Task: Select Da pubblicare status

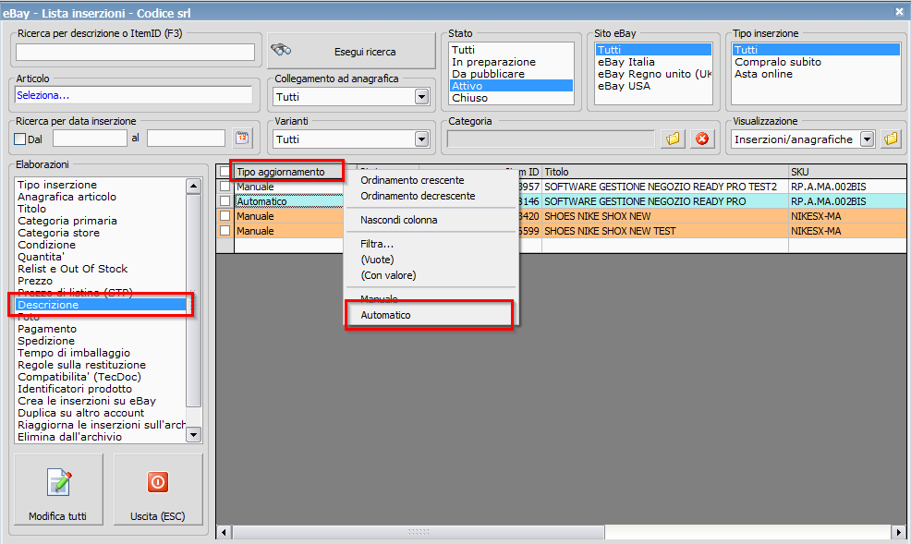Action: 511,74
